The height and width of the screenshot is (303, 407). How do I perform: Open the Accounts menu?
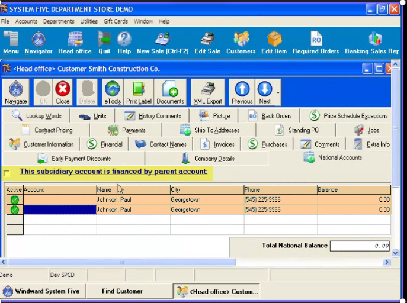pos(26,21)
